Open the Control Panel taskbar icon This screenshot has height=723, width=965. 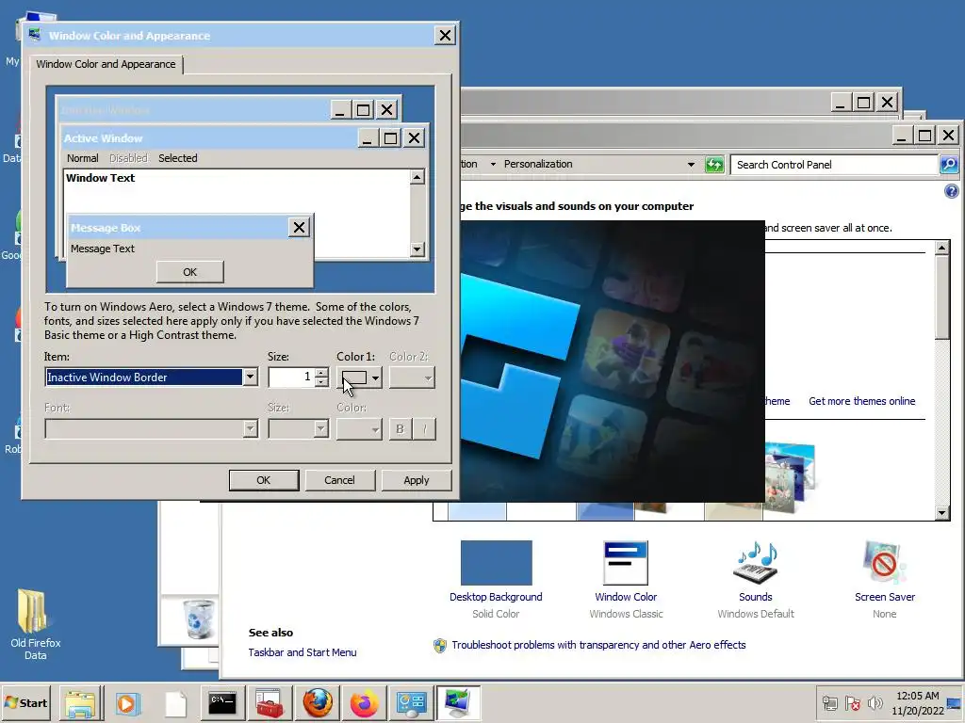[412, 703]
